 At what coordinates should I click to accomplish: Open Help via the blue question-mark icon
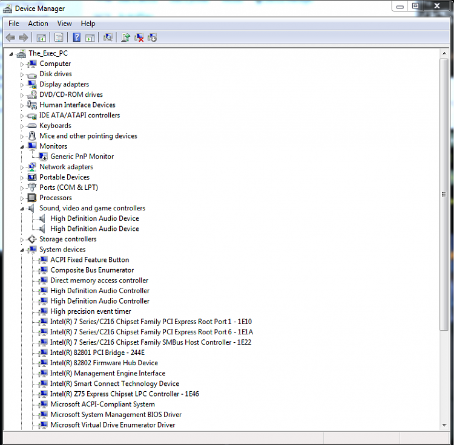pos(76,37)
